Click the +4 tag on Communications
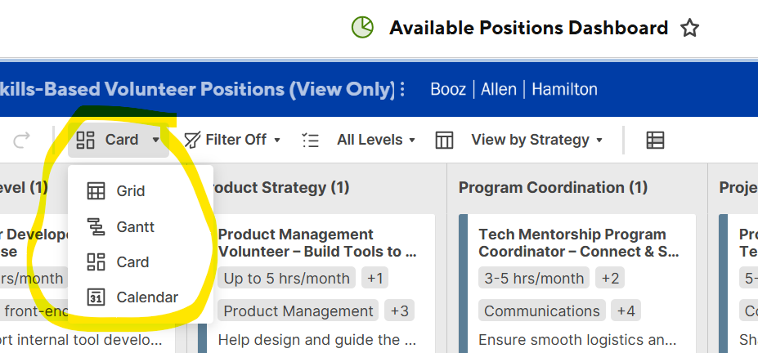 [x=626, y=311]
